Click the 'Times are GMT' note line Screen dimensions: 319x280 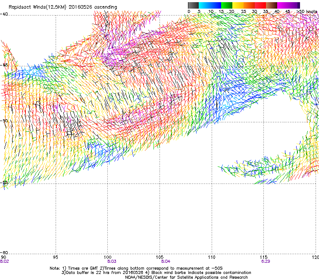[136, 268]
